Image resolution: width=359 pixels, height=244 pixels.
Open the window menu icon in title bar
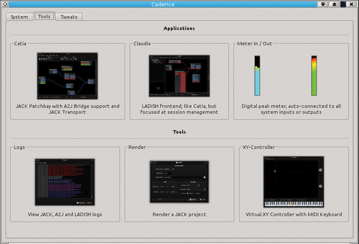click(x=5, y=4)
